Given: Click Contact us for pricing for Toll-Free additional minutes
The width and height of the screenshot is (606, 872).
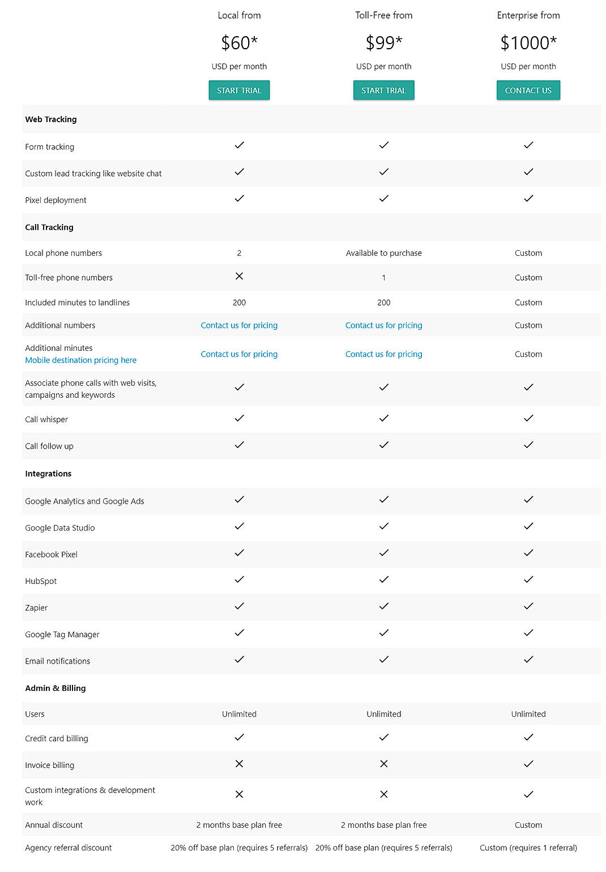Looking at the screenshot, I should click(x=383, y=354).
